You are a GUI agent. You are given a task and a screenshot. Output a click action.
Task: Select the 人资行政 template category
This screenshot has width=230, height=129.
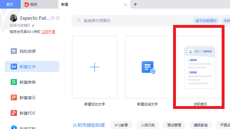coord(148,125)
